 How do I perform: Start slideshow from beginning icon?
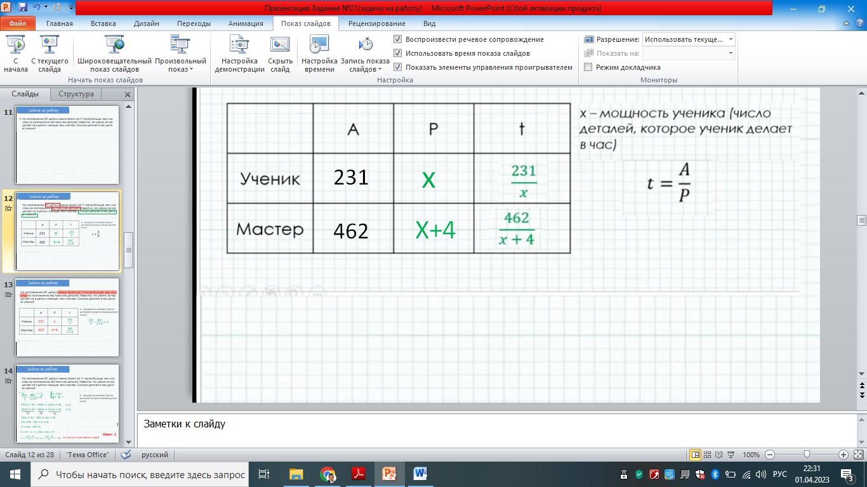[x=15, y=44]
